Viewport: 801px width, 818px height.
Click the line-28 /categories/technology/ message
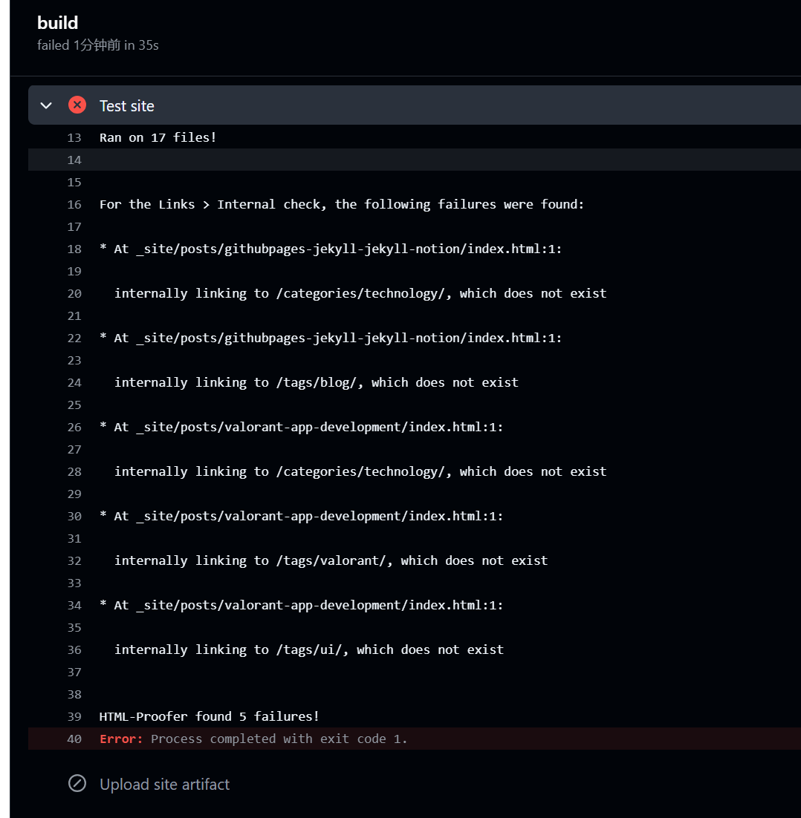click(360, 471)
